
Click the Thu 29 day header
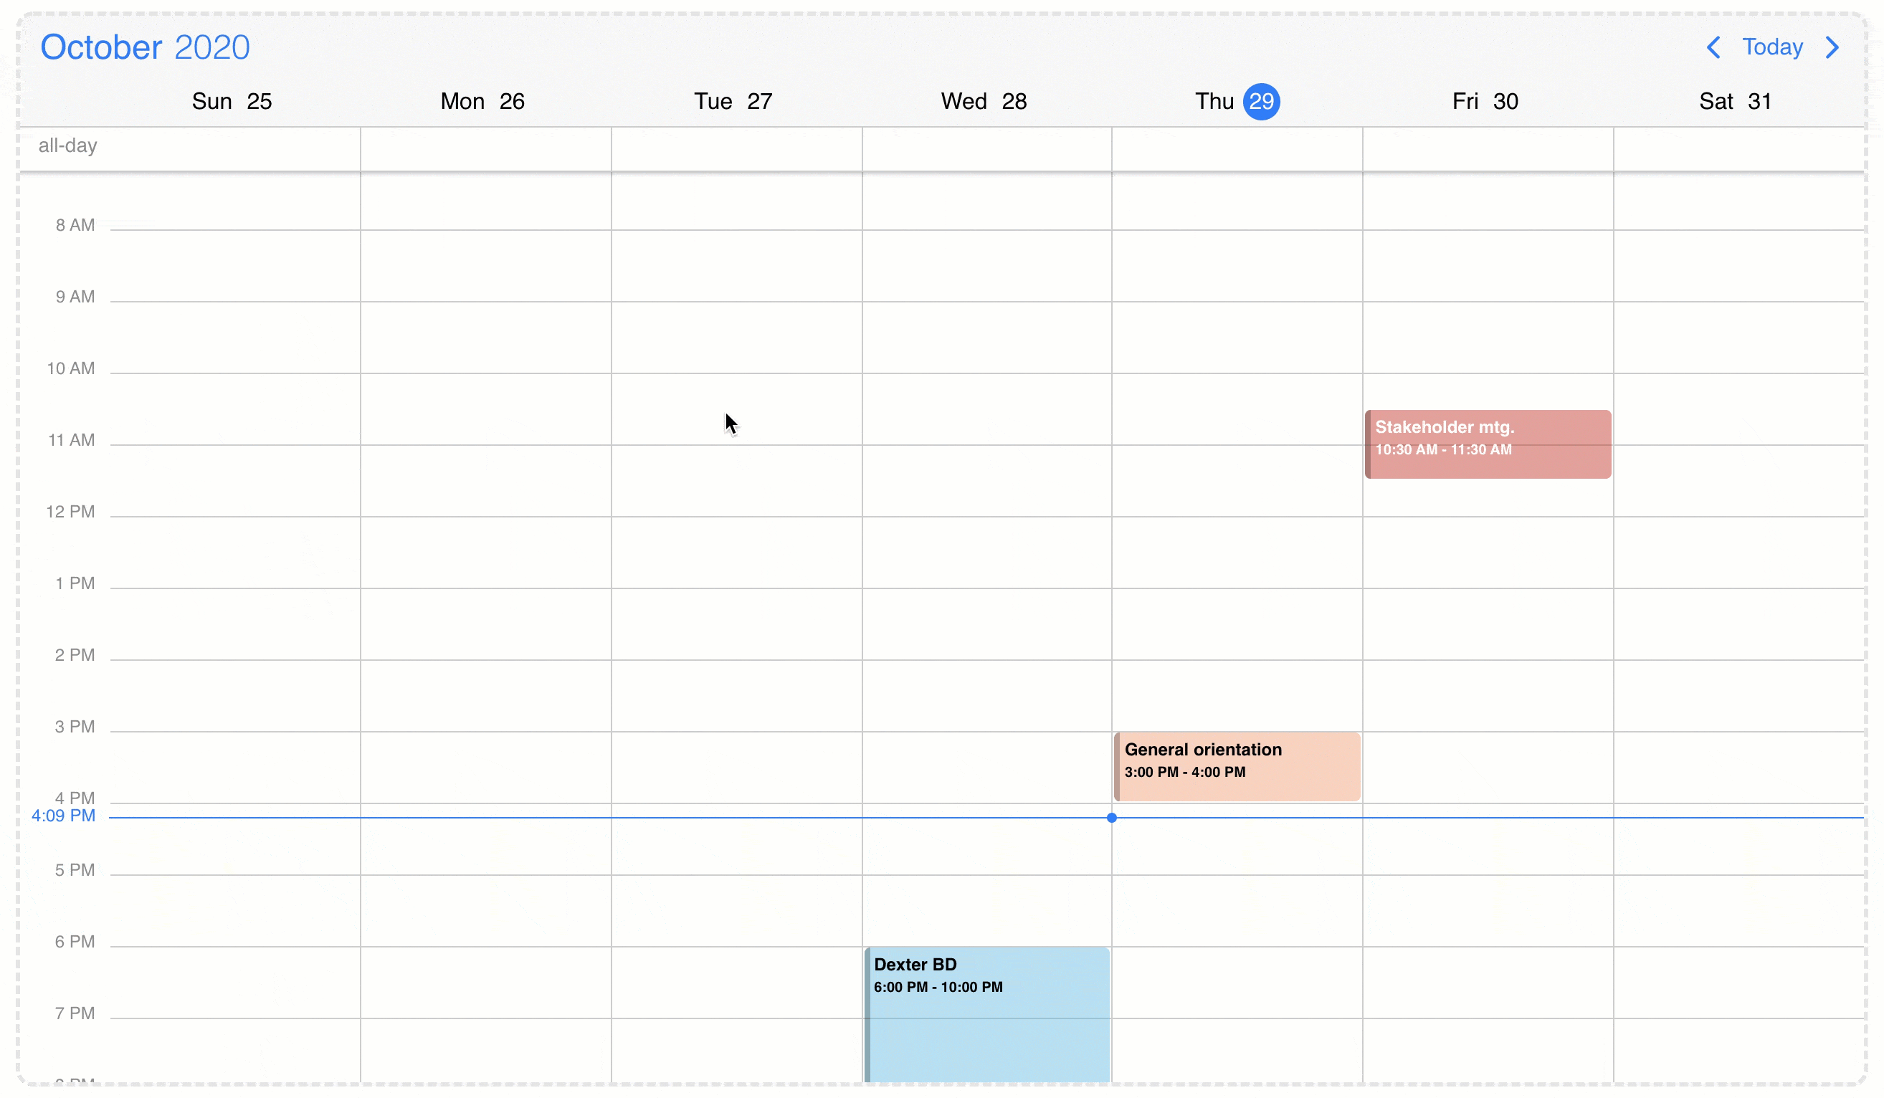pyautogui.click(x=1237, y=101)
